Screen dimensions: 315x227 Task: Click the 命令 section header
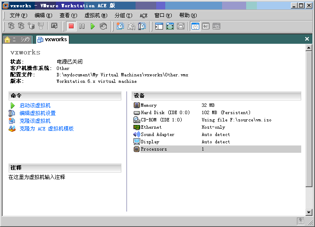click(x=65, y=96)
